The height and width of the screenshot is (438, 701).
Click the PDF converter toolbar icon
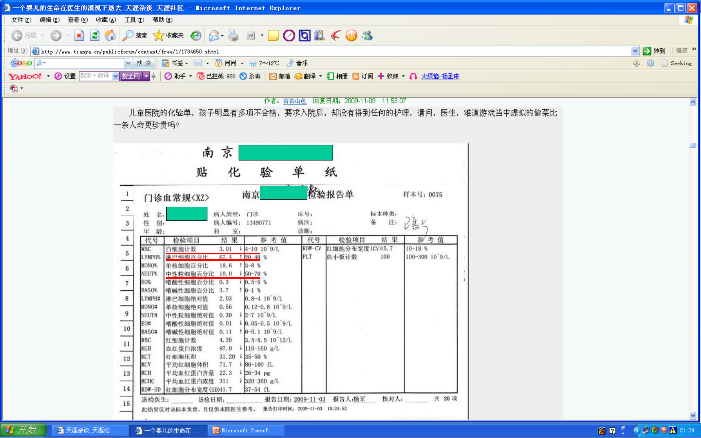pos(14,88)
